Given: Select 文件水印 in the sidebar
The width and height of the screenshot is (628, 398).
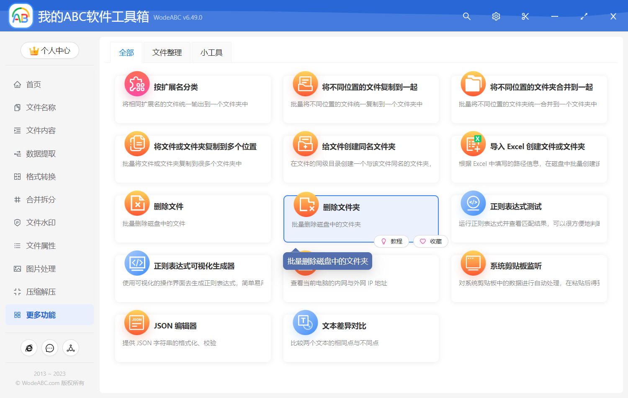Looking at the screenshot, I should (x=41, y=223).
